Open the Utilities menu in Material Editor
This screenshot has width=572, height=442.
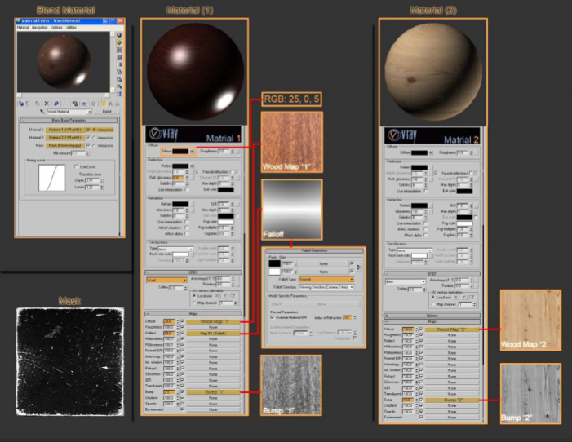[x=71, y=28]
